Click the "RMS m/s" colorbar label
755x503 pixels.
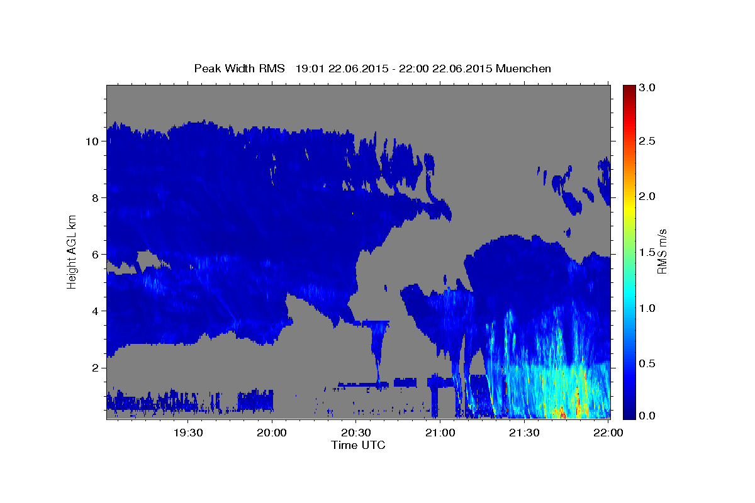pyautogui.click(x=661, y=251)
